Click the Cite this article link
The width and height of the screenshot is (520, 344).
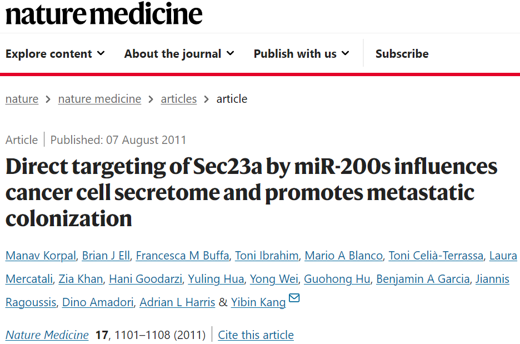point(256,335)
